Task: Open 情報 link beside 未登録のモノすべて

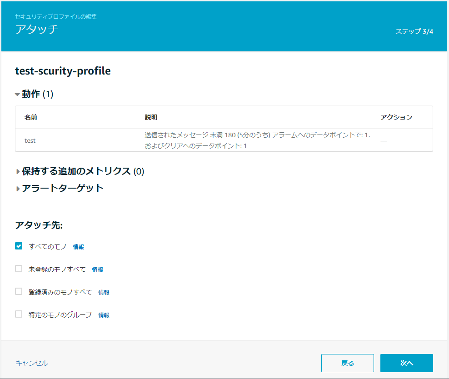Action: point(97,269)
